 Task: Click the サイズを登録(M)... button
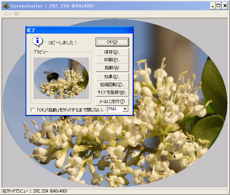tap(112, 92)
